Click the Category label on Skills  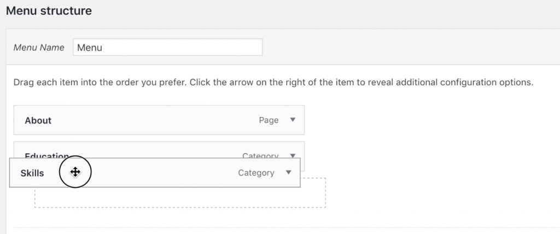point(256,173)
